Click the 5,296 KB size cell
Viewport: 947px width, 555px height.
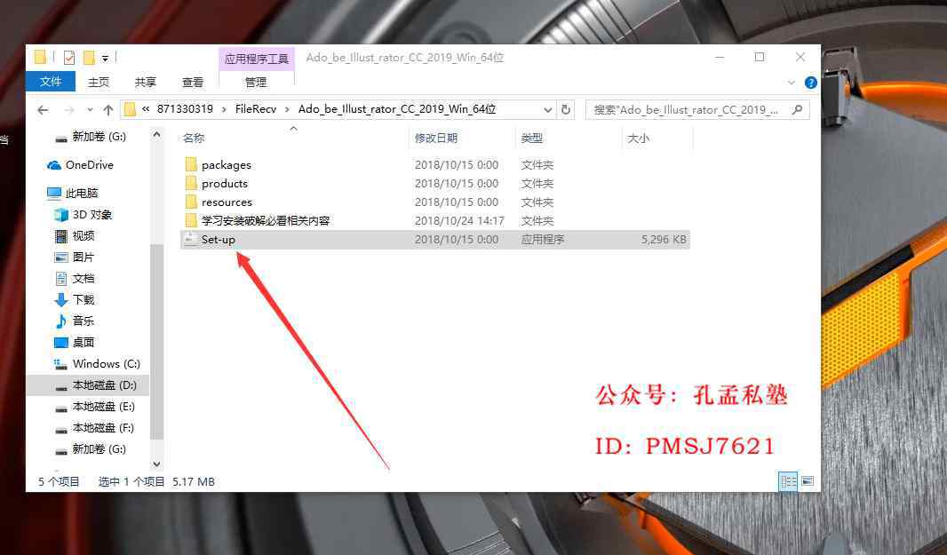point(664,239)
